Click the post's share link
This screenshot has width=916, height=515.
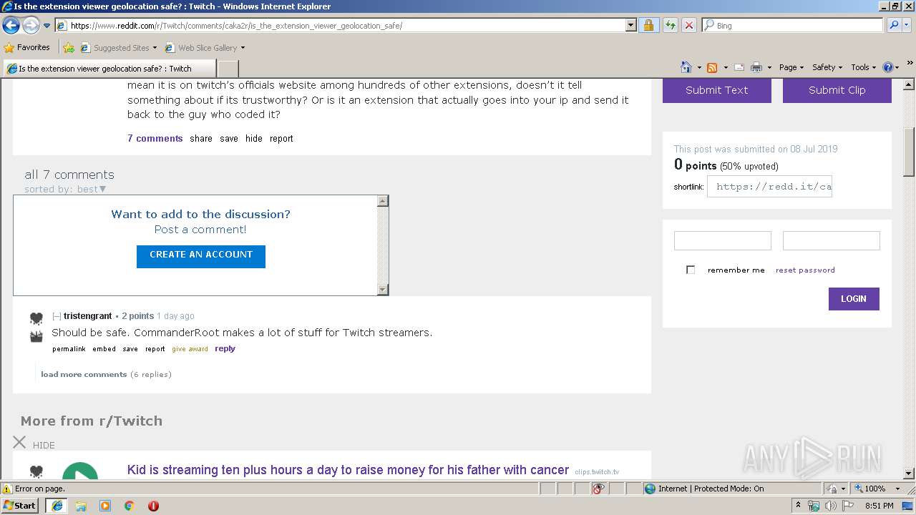point(201,139)
